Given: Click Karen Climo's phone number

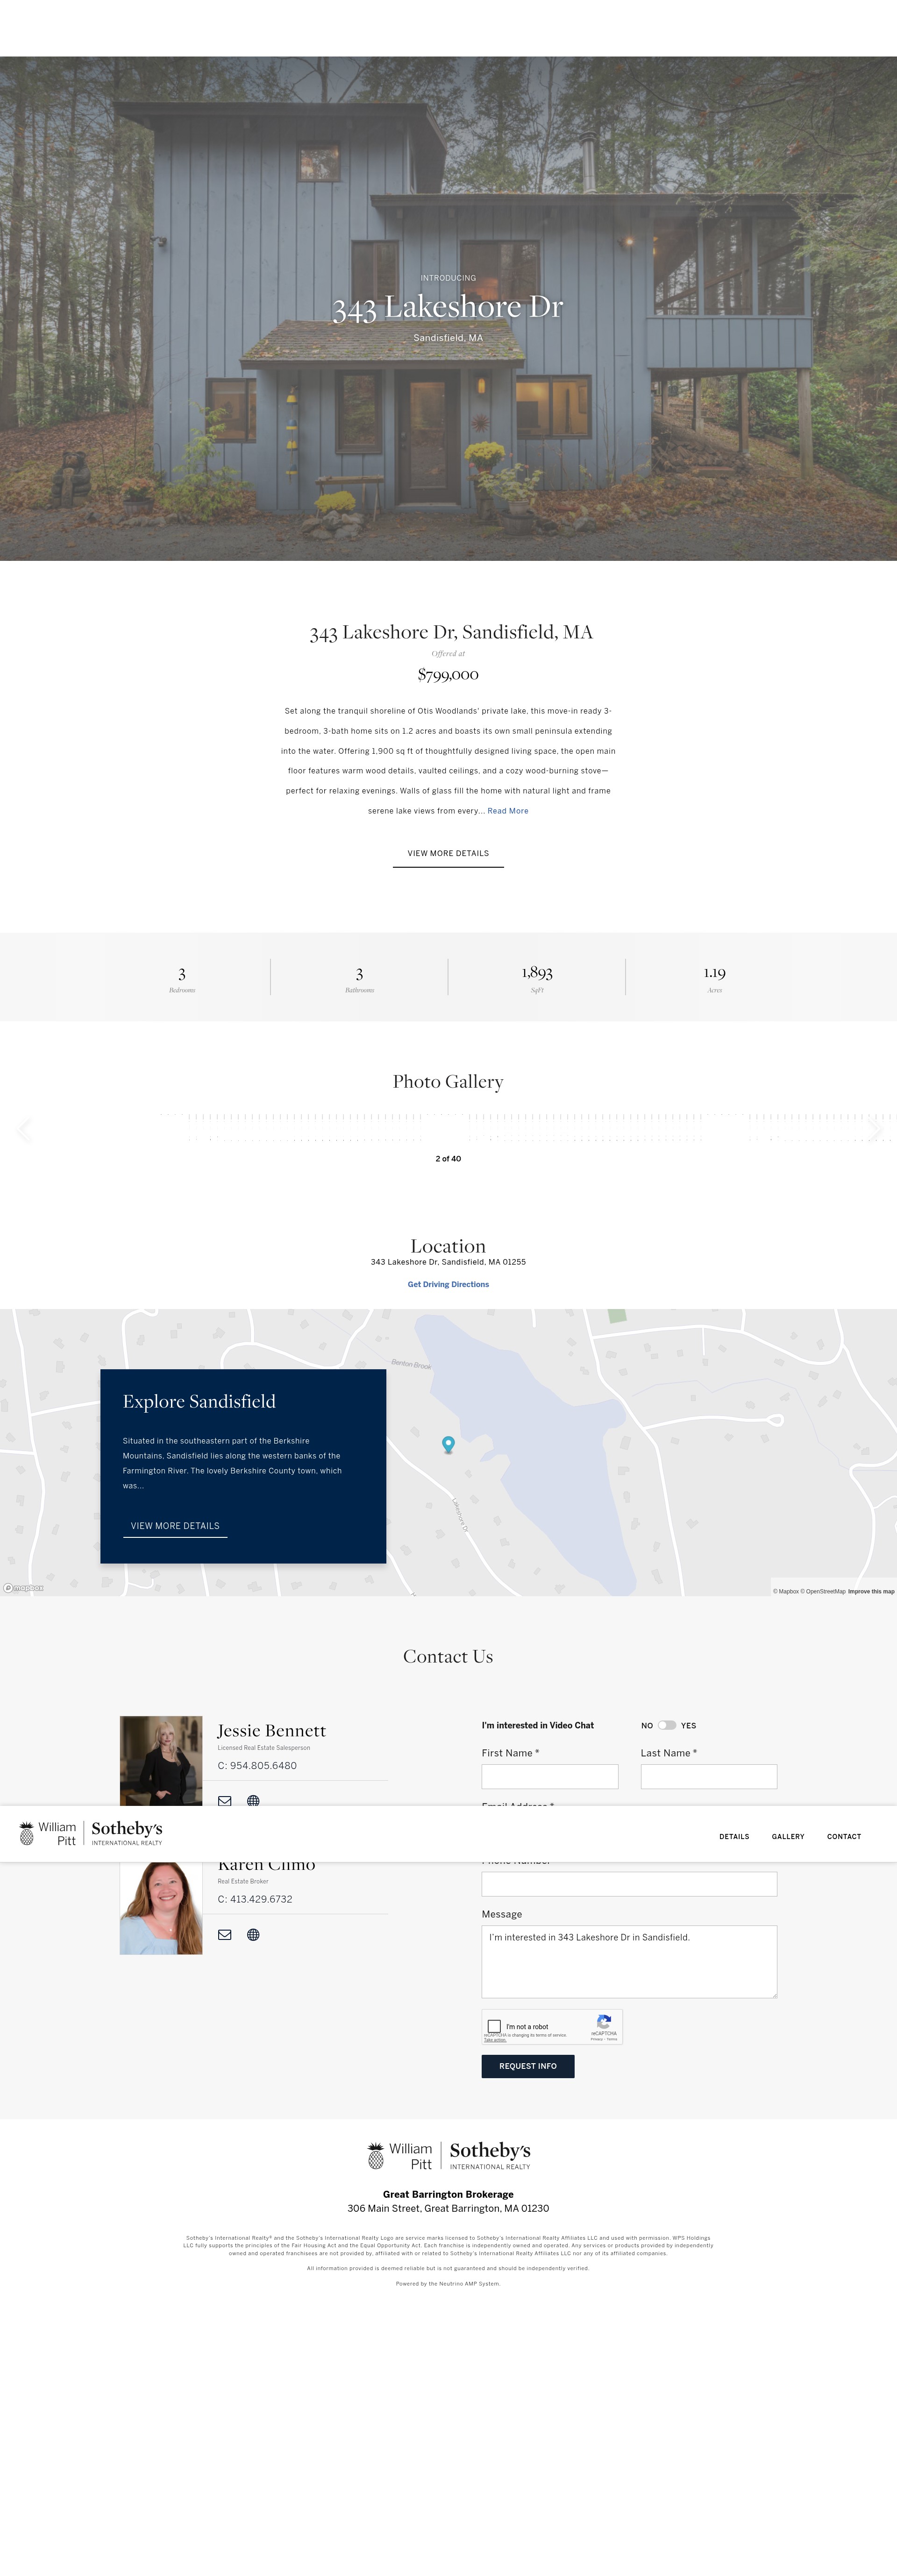Looking at the screenshot, I should coord(255,1899).
